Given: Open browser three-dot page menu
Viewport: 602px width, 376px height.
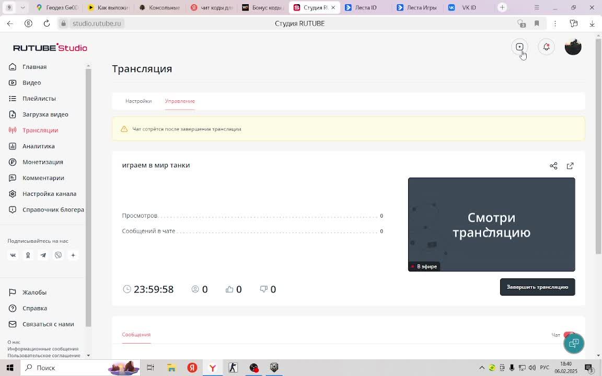Looking at the screenshot, I should [555, 23].
